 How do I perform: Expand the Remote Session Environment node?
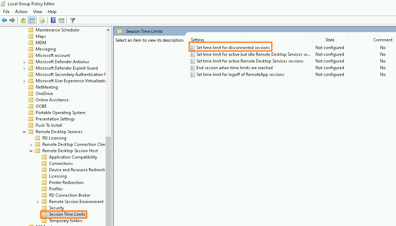click(x=38, y=202)
